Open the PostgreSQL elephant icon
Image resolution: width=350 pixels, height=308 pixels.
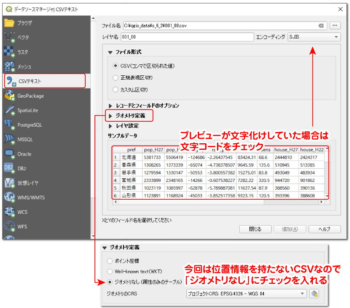tap(9, 125)
